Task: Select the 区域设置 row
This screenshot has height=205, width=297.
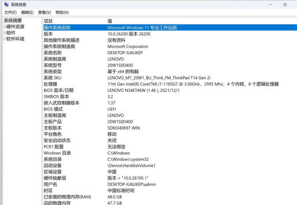Action: click(170, 172)
